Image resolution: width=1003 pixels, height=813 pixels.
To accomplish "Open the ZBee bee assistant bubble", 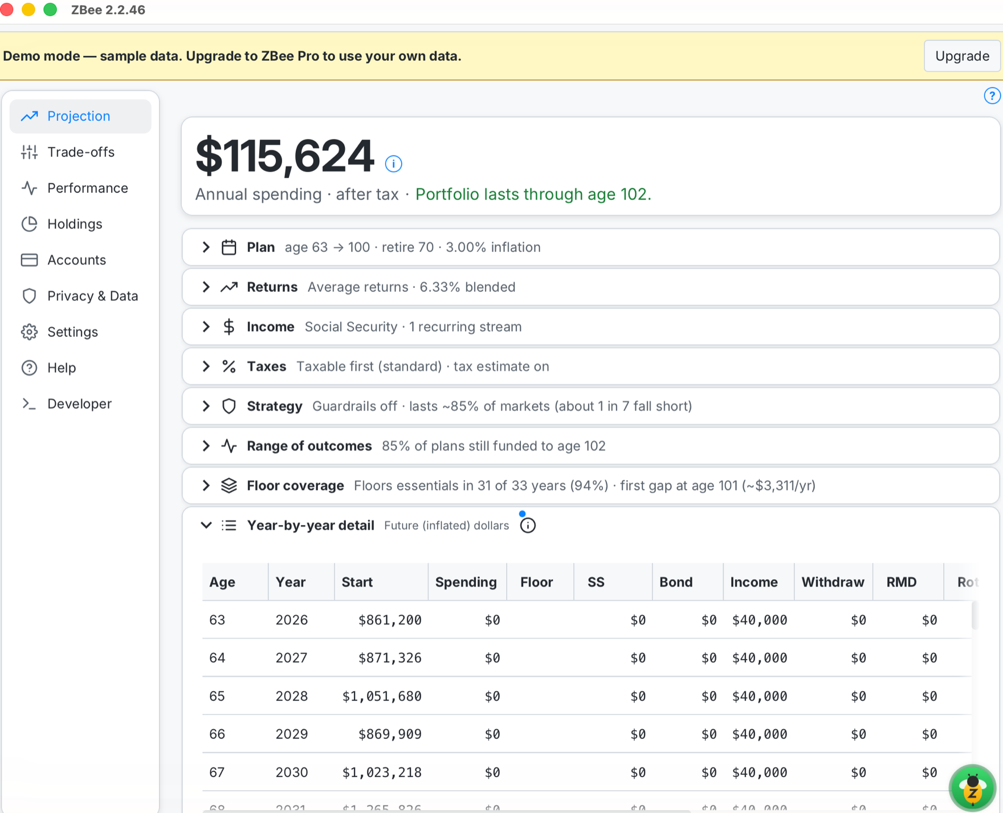I will 972,787.
